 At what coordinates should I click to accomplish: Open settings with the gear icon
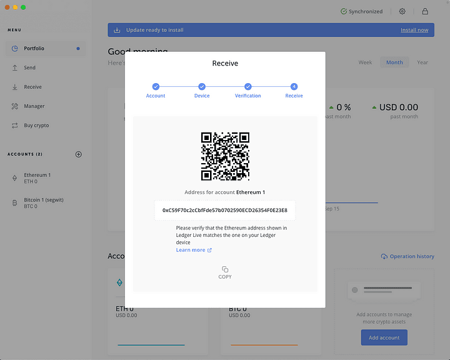point(402,11)
